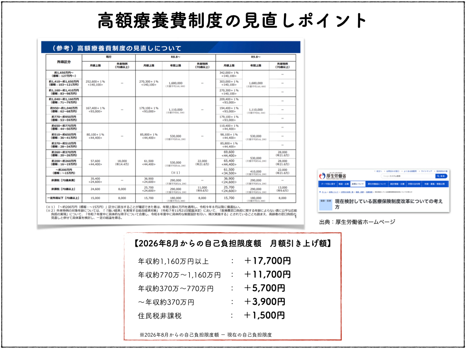Click the +1,500円 increase amount

[x=264, y=315]
